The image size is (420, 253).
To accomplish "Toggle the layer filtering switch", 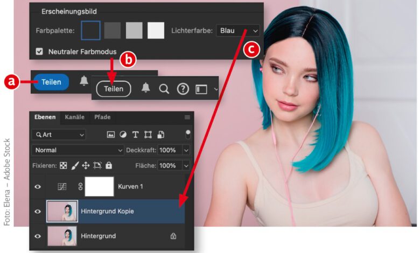I will pos(188,135).
